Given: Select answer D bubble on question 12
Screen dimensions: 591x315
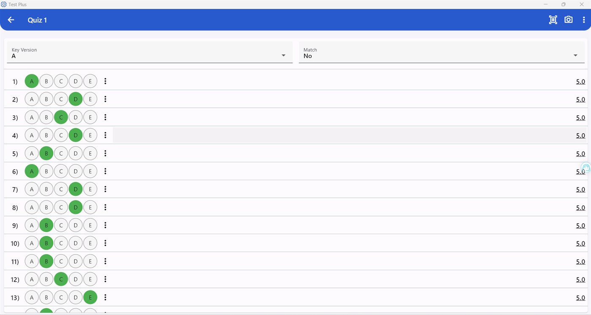Looking at the screenshot, I should [75, 279].
